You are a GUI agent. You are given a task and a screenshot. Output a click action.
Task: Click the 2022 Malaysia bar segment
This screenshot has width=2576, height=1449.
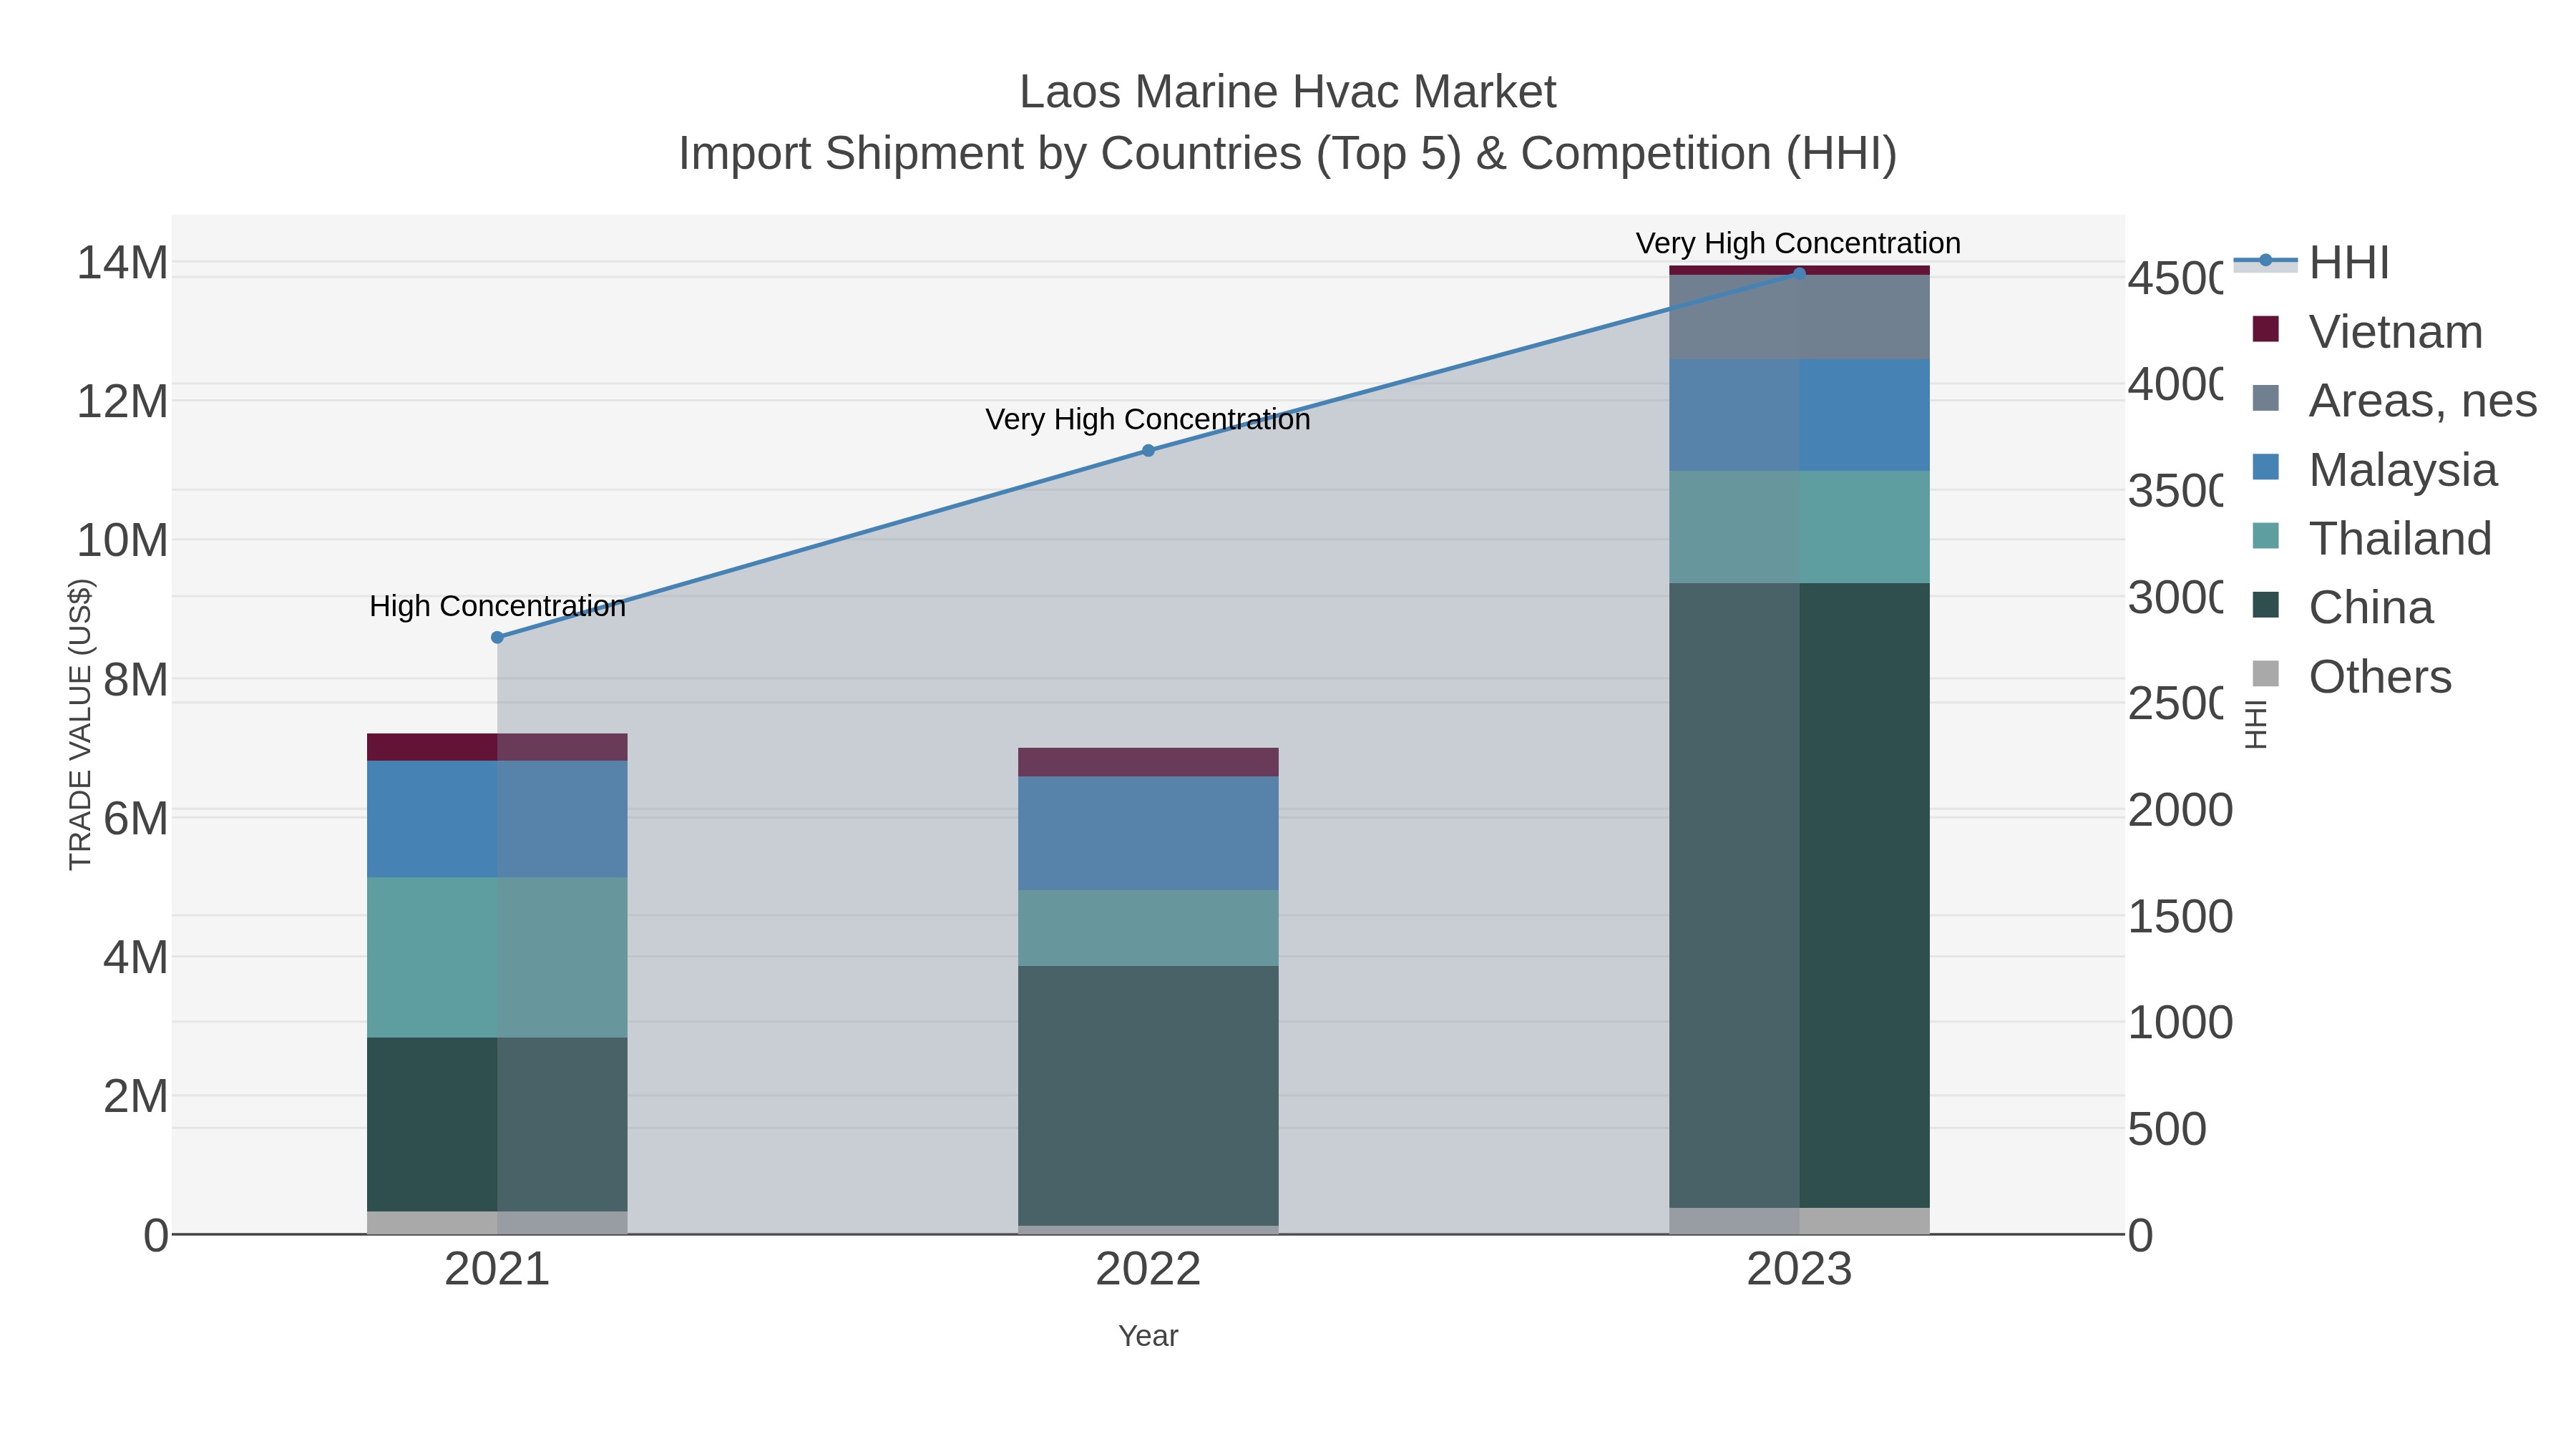tap(1148, 834)
